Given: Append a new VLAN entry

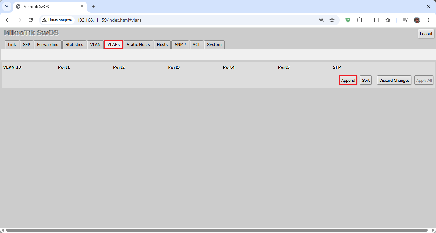Looking at the screenshot, I should pyautogui.click(x=348, y=80).
